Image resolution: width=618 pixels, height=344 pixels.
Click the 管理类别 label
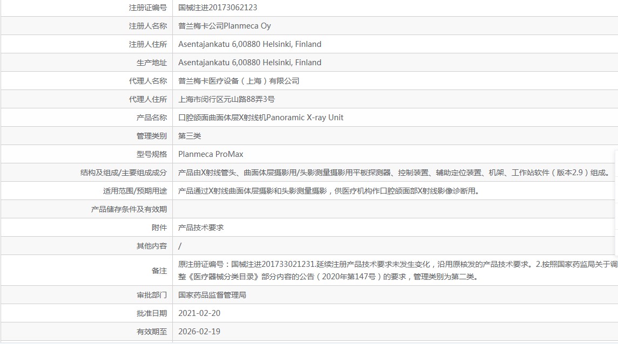click(x=152, y=136)
